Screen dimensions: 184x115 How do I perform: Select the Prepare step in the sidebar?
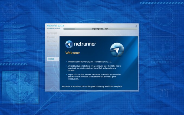point(51,37)
